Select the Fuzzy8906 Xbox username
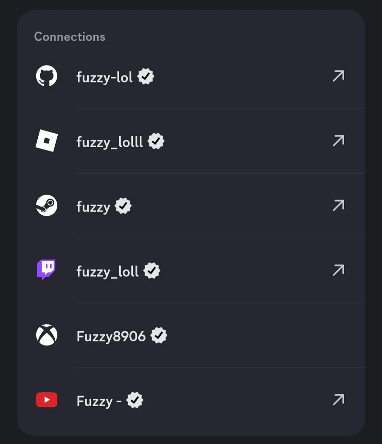 pos(111,337)
